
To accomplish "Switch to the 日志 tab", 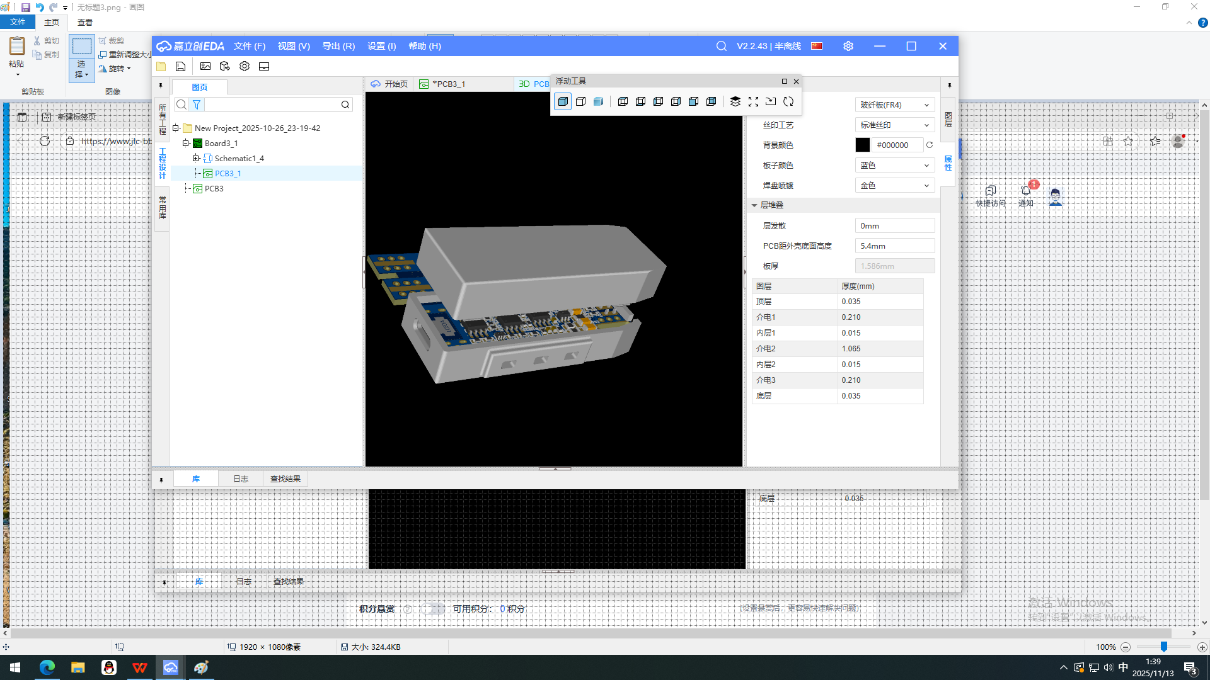I will point(241,479).
